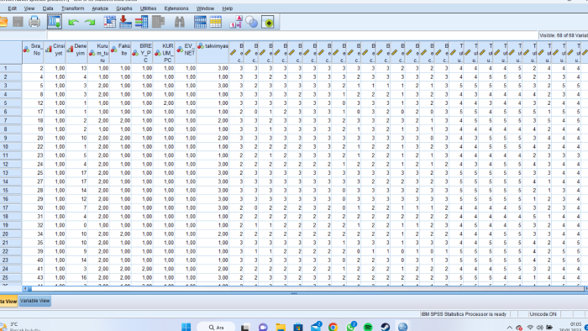Click the SPSS globe icon on the taskbar
Viewport: 588px width, 331px height.
[402, 327]
